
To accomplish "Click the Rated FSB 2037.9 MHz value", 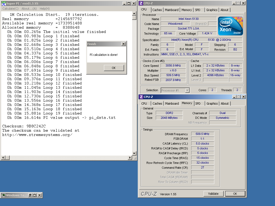I will point(173,80).
